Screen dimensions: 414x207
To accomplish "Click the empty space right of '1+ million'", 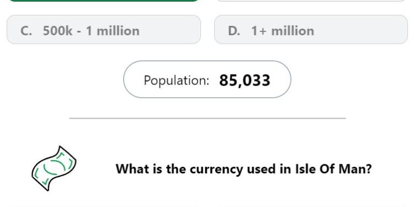I will coord(360,30).
